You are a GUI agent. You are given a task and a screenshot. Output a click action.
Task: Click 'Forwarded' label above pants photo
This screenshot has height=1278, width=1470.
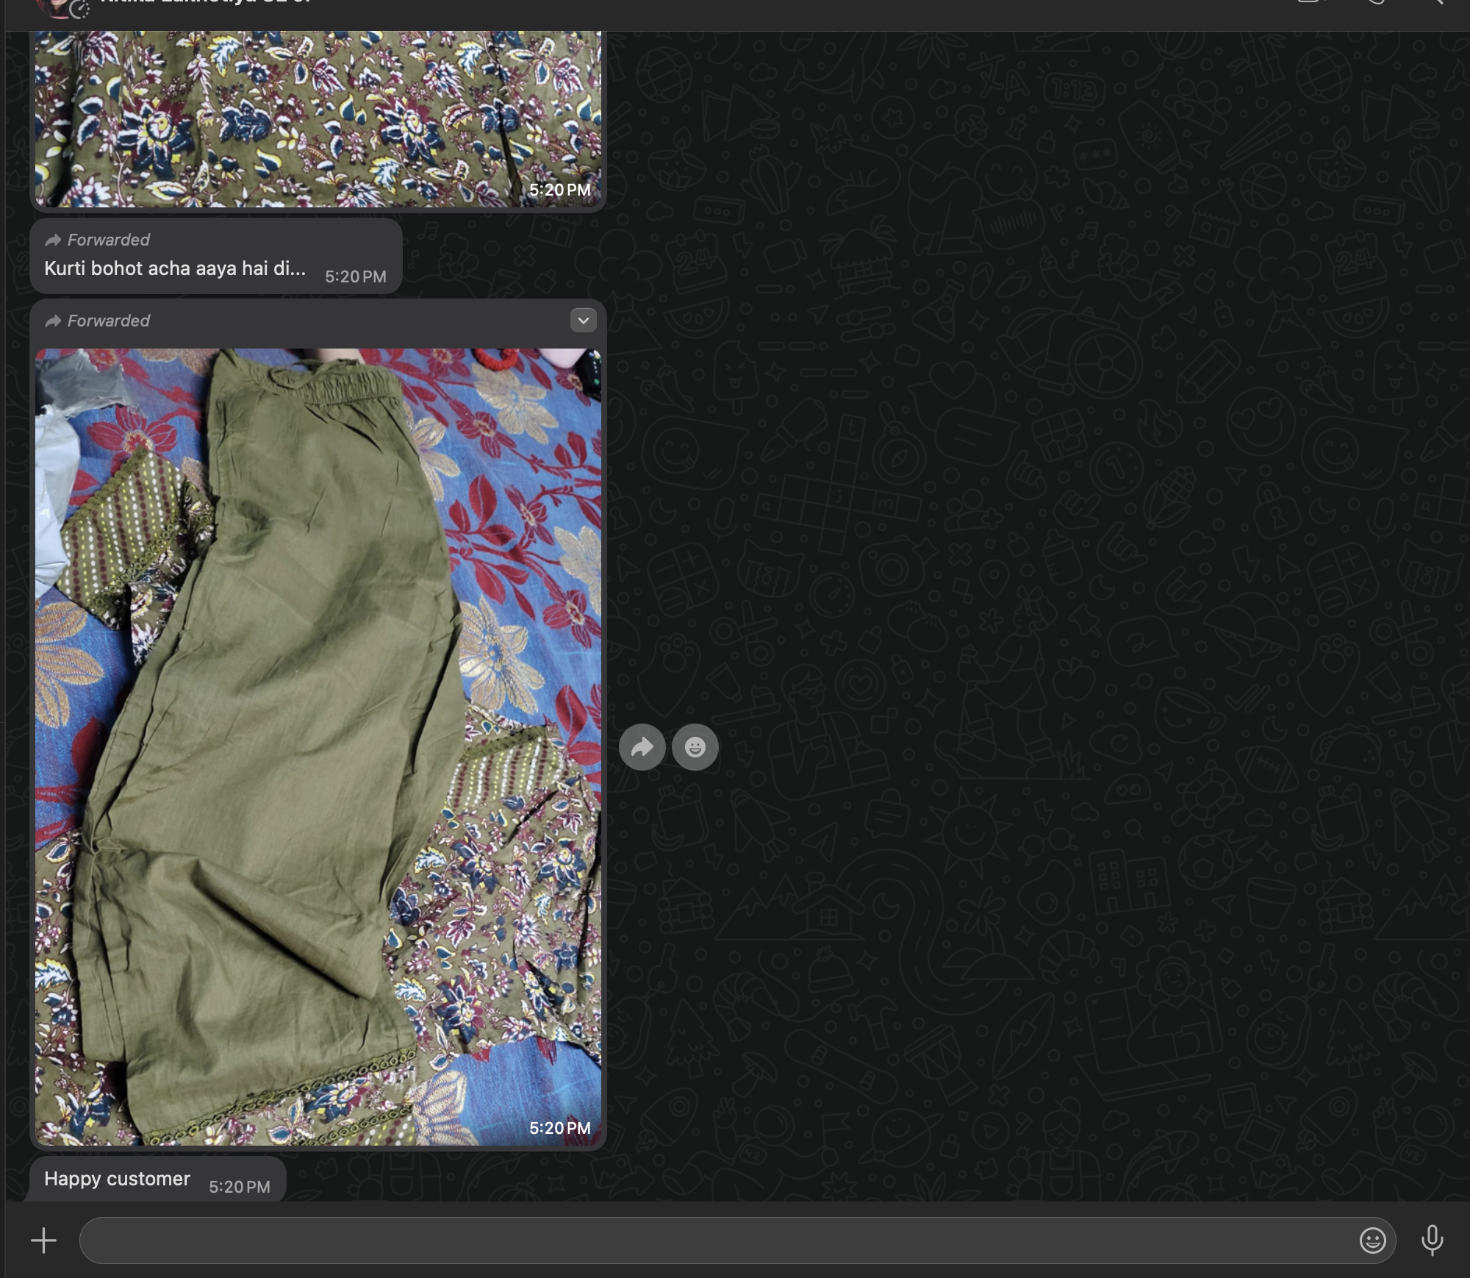click(x=107, y=321)
